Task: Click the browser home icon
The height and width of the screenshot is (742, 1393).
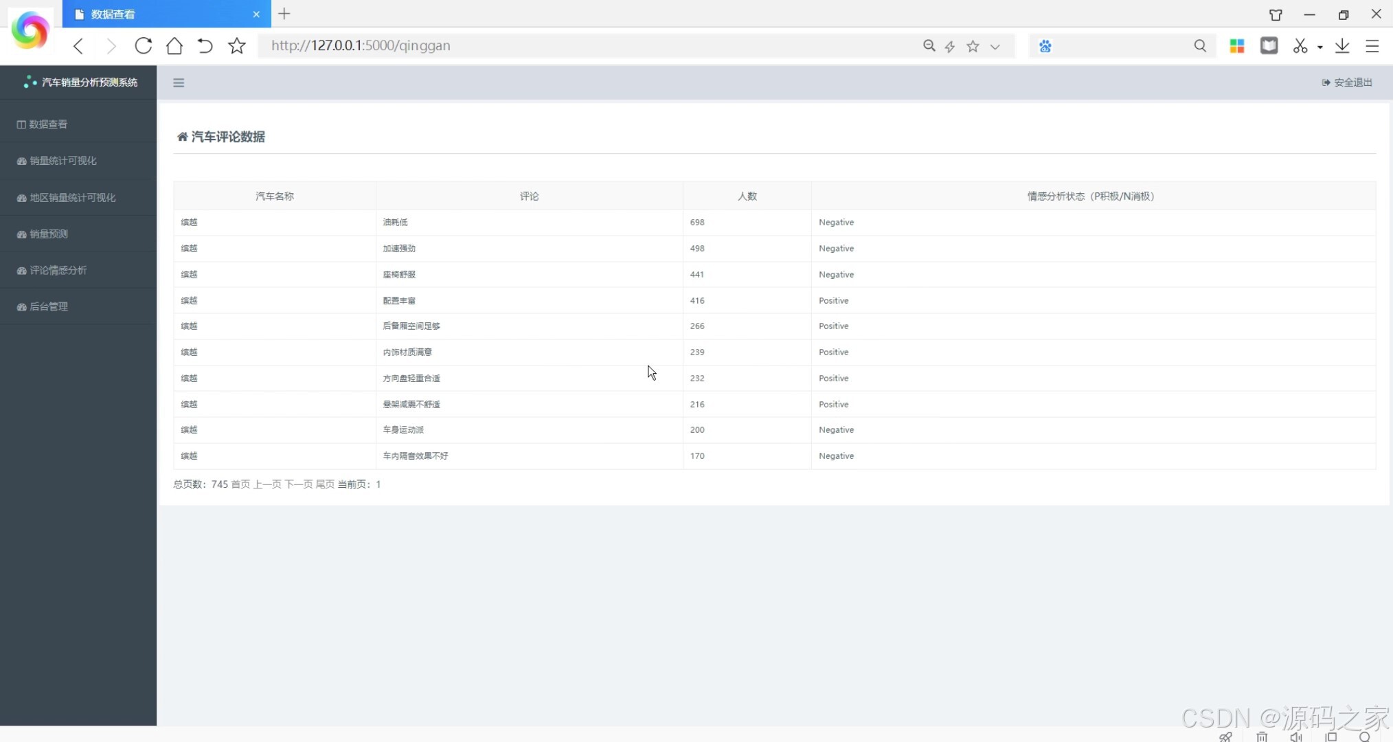Action: point(174,46)
